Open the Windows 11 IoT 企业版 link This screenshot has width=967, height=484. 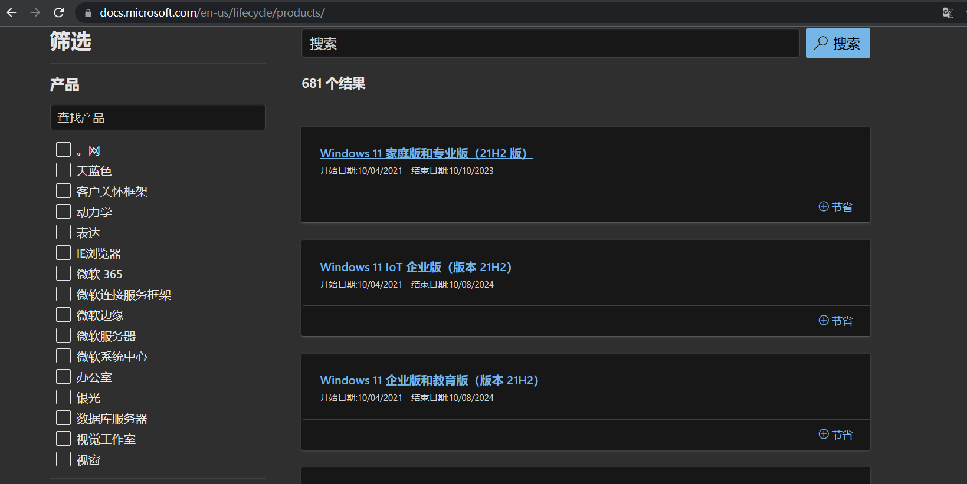pyautogui.click(x=415, y=267)
